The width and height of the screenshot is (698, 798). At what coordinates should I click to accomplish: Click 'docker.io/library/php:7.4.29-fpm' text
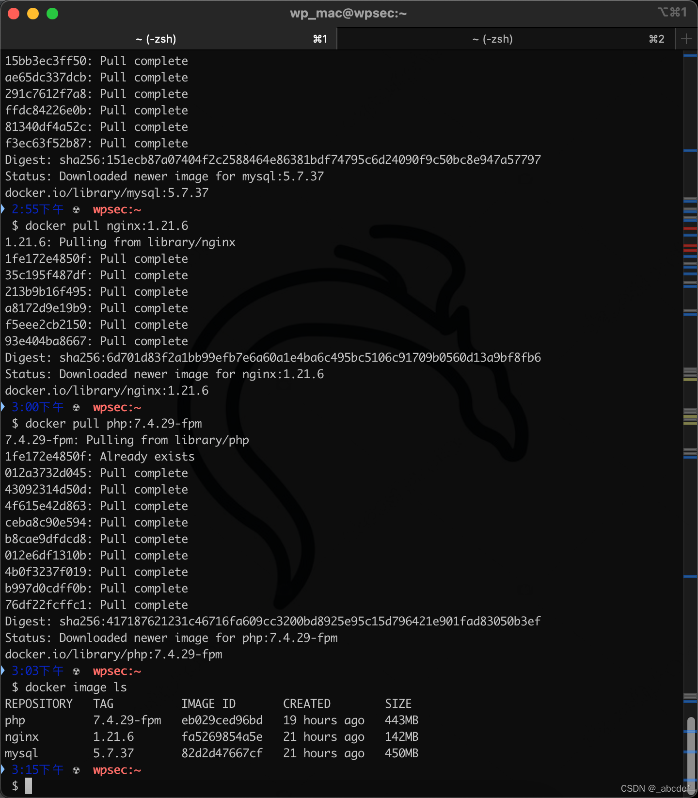pyautogui.click(x=113, y=654)
